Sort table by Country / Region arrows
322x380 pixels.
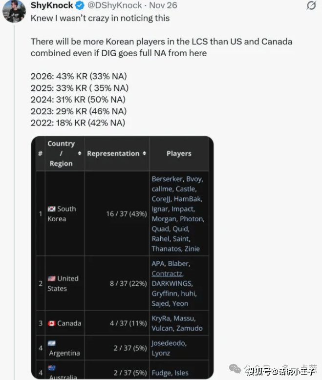79,153
